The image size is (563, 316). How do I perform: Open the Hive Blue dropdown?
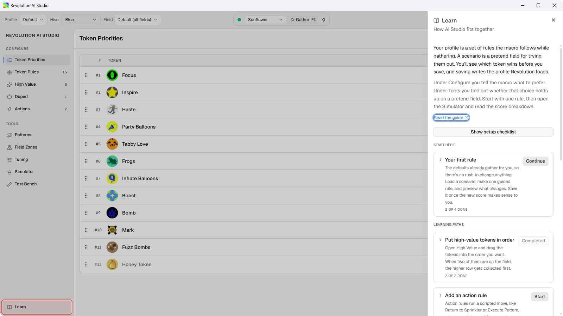click(x=81, y=20)
